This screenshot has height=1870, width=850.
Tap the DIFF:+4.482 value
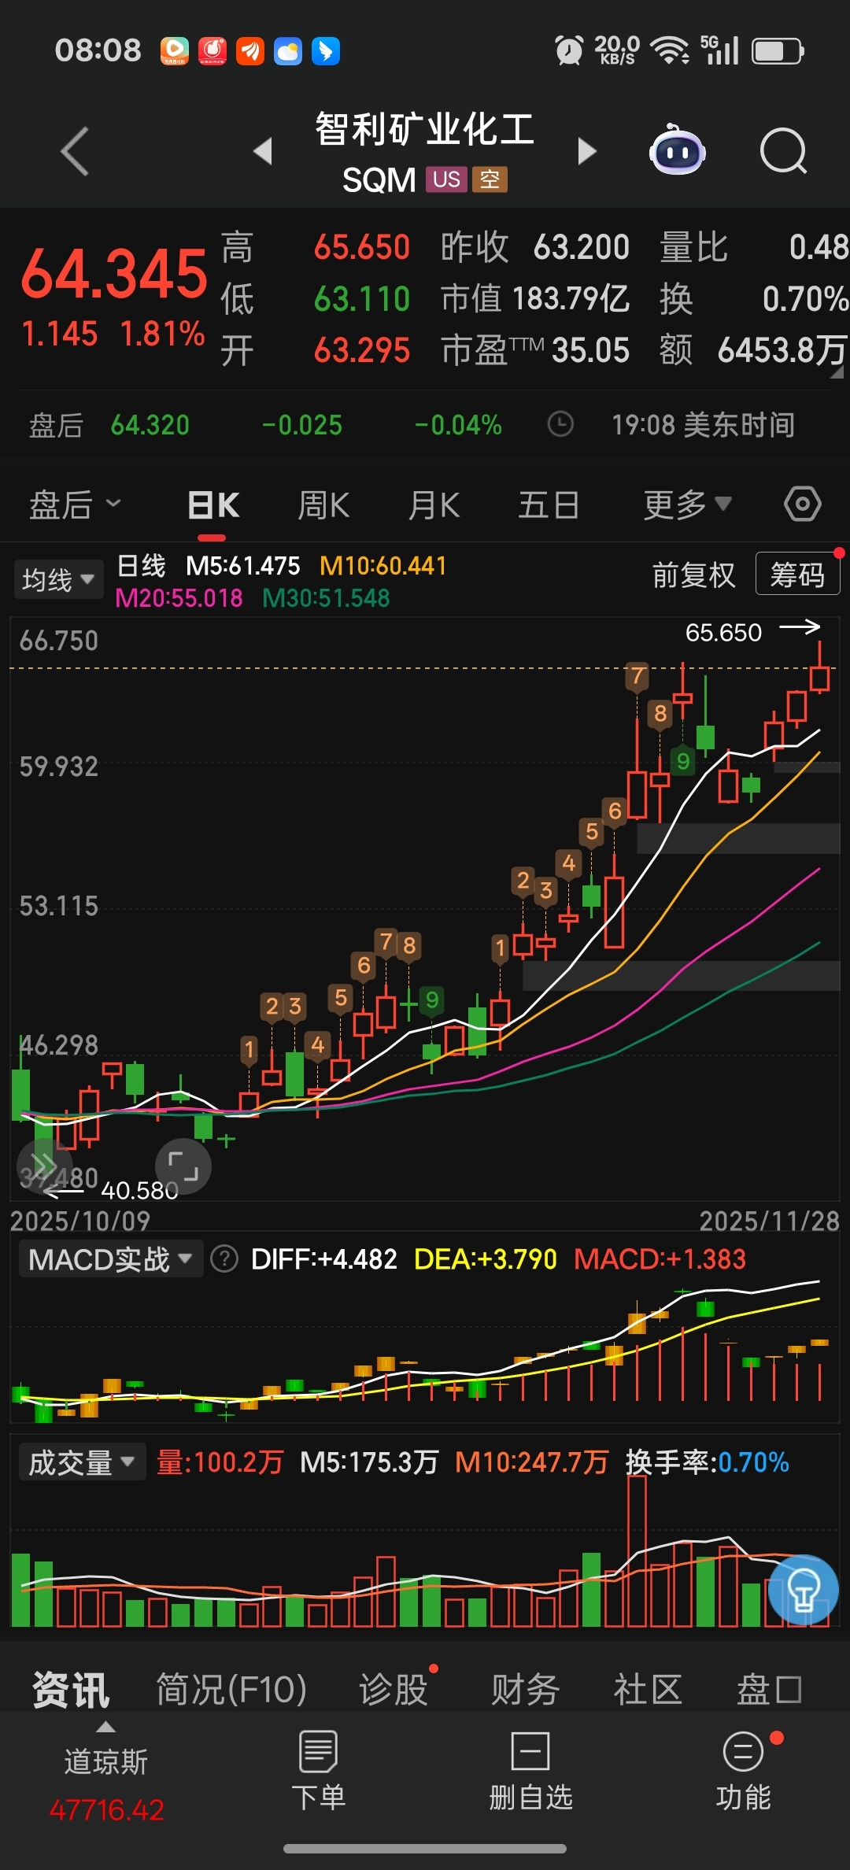point(323,1259)
